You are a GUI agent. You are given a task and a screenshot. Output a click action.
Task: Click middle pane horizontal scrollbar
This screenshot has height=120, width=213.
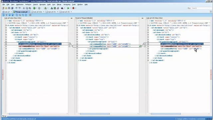click(95, 114)
